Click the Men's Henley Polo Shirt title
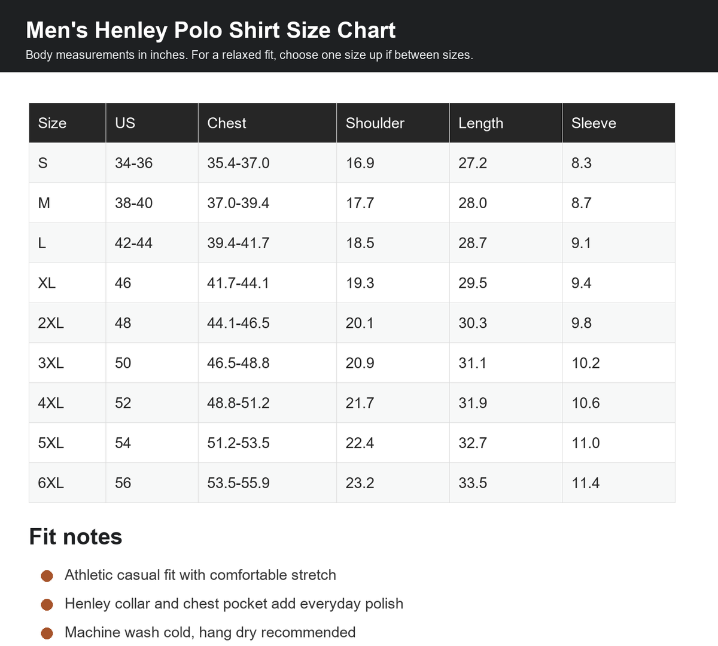 [211, 30]
